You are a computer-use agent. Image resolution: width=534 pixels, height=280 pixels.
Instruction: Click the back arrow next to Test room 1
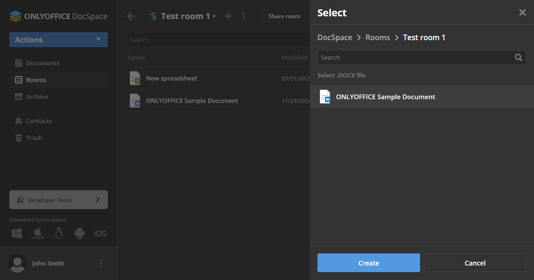(131, 16)
